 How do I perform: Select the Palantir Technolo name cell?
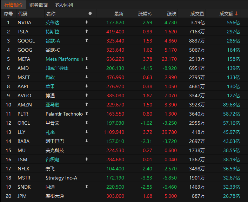(64, 114)
